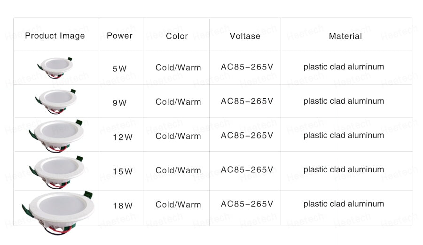Click the Voltase column header
Screen dimensions: 423x245
click(x=245, y=36)
